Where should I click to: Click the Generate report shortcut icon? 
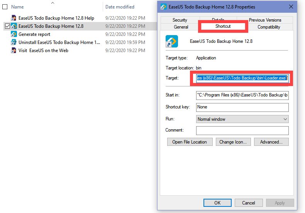pos(14,34)
